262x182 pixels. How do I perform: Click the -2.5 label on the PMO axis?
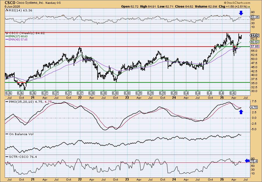click(x=254, y=123)
